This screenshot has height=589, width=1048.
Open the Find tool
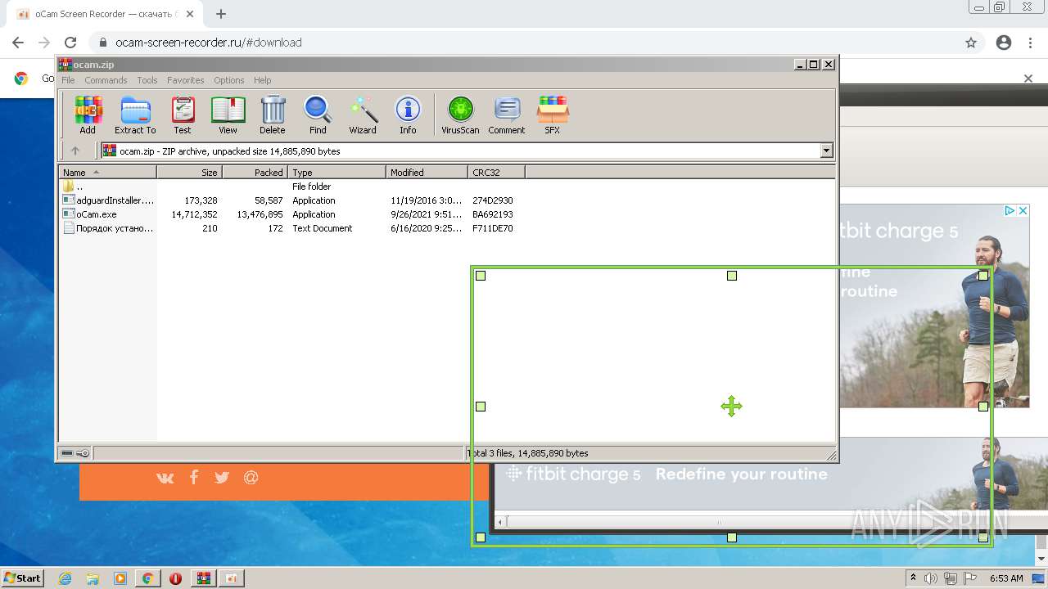318,115
